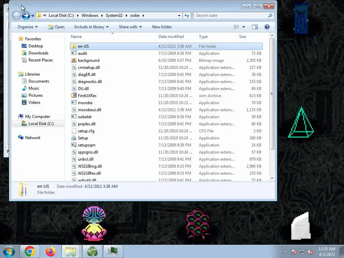Select the file named diagER.dll
Viewport: 344px width, 258px height.
86,74
